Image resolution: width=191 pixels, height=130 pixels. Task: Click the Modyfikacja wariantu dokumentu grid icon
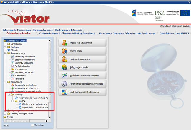click(x=64, y=92)
